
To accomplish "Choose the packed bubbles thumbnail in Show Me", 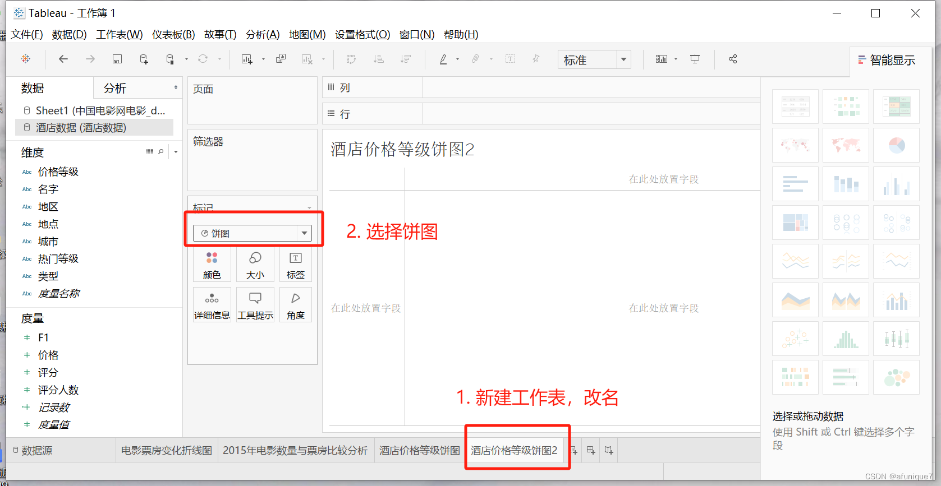I will click(x=897, y=377).
